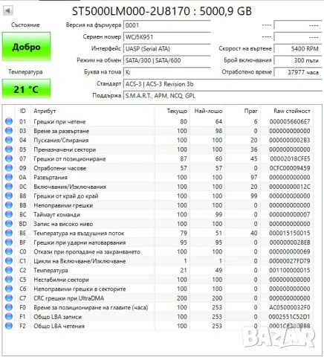
Task: Select the Включвания/Изключвания attribute name
Action: pyautogui.click(x=70, y=187)
